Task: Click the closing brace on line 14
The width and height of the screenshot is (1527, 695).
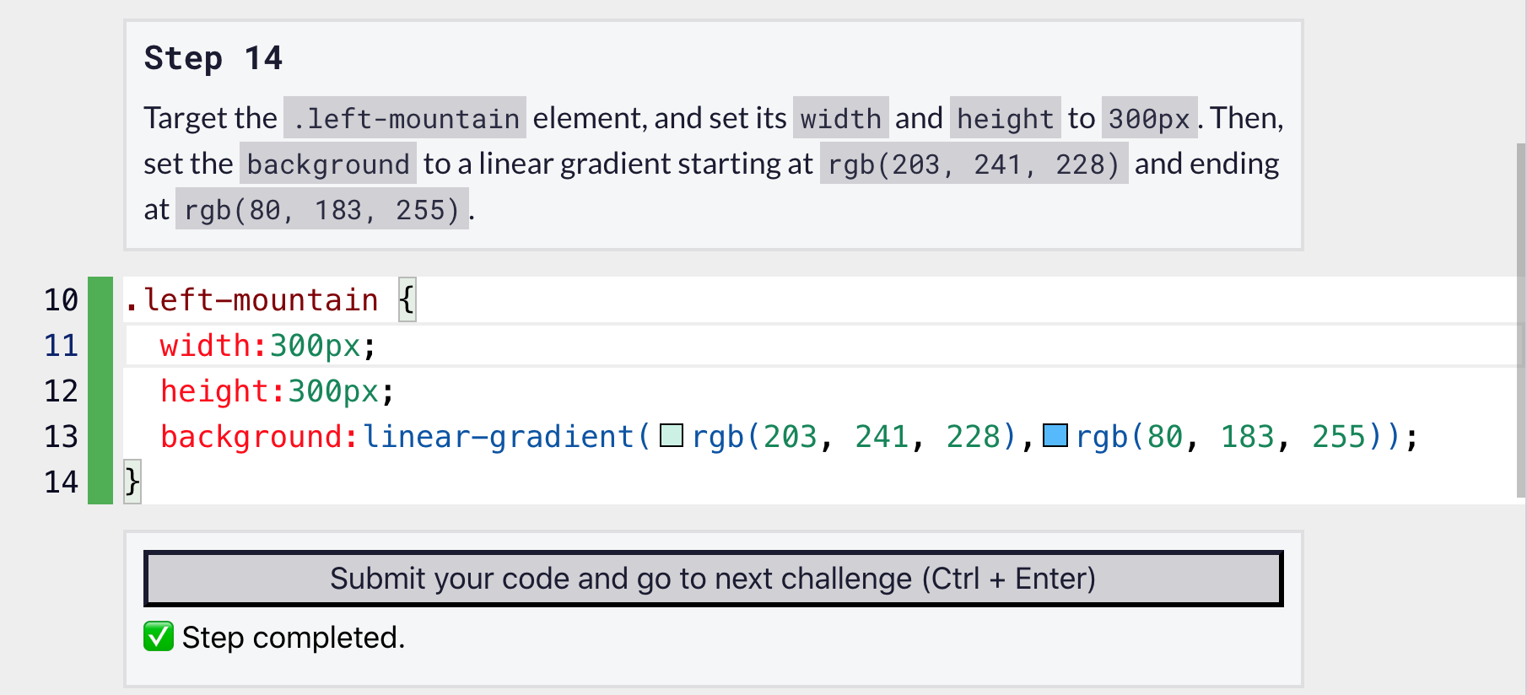Action: (131, 482)
